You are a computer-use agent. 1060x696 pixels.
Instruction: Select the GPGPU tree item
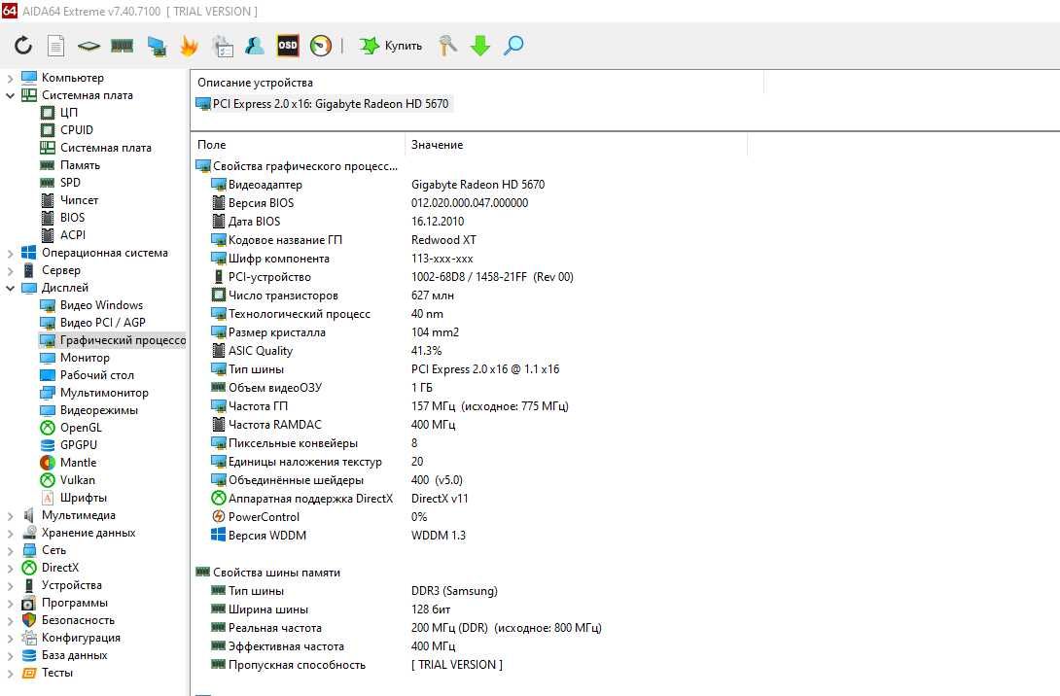click(69, 445)
